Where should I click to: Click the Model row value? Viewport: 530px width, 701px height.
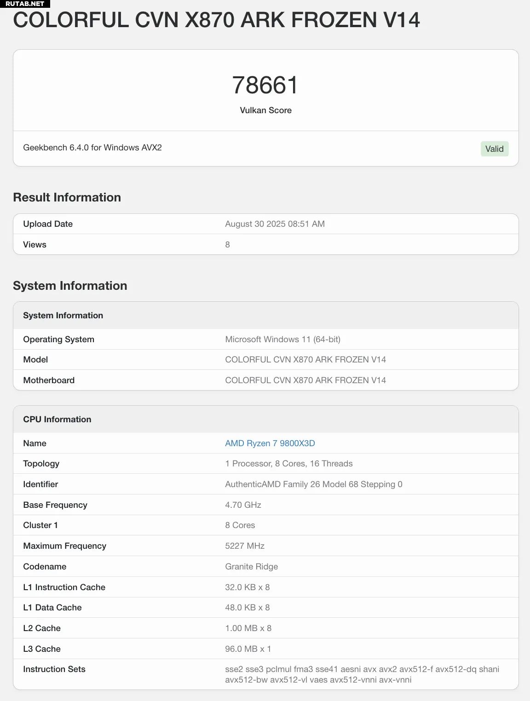pyautogui.click(x=305, y=359)
